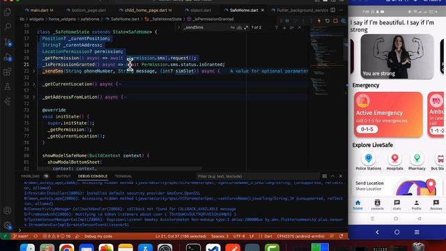The height and width of the screenshot is (251, 446).
Task: Click the debug console filter field
Action: [257, 176]
